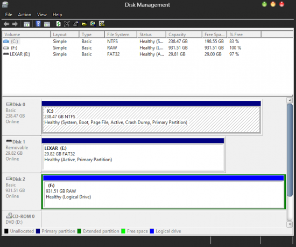This screenshot has height=247, width=296.
Task: Click the Disk 0 drive icon
Action: (x=9, y=104)
